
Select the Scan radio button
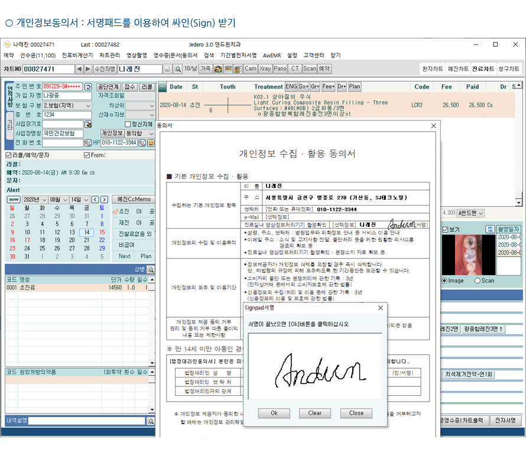point(478,281)
